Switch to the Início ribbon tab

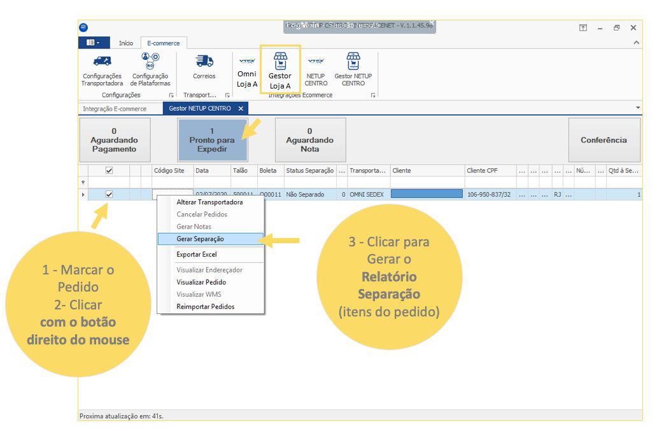pyautogui.click(x=126, y=43)
